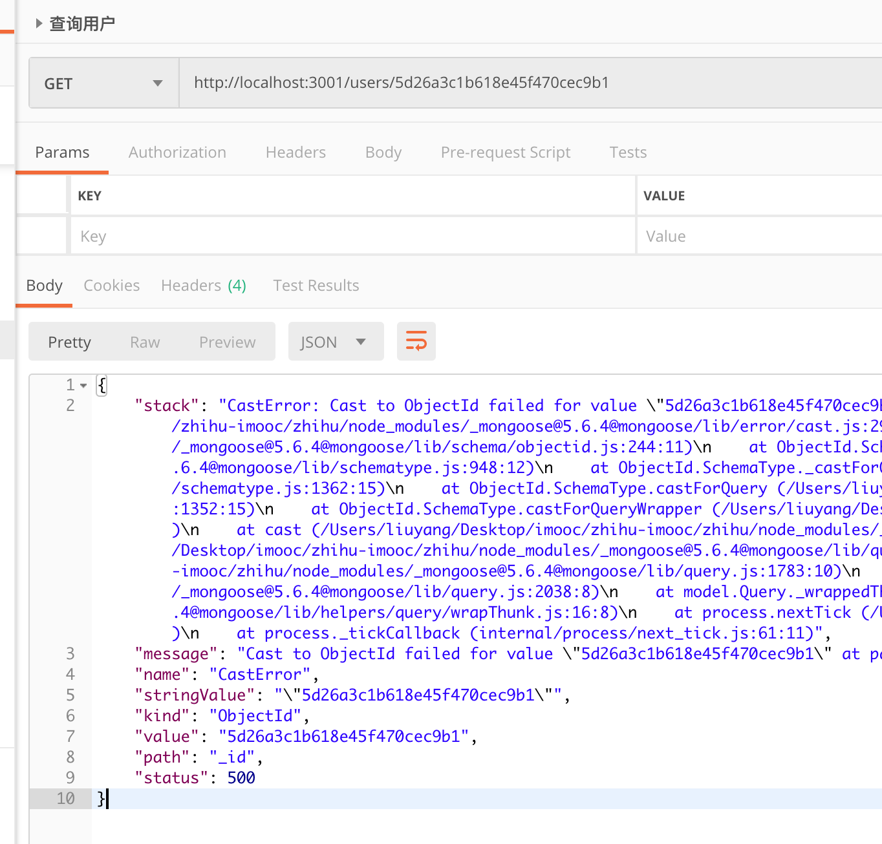Click the "message" key on line 3

tap(177, 654)
